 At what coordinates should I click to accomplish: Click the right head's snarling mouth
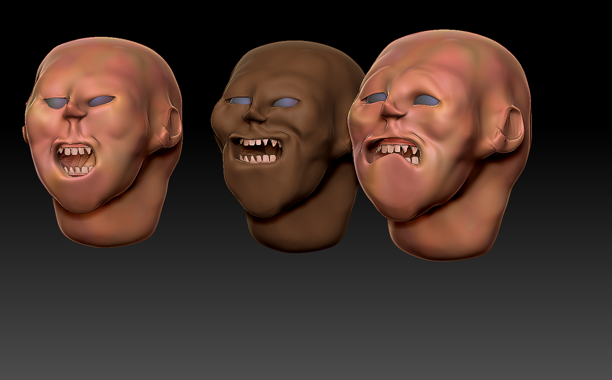point(394,152)
